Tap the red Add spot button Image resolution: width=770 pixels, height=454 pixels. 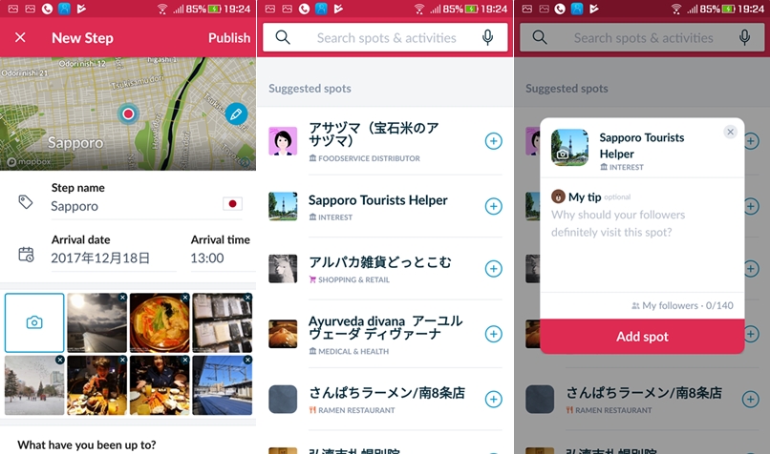pyautogui.click(x=642, y=337)
